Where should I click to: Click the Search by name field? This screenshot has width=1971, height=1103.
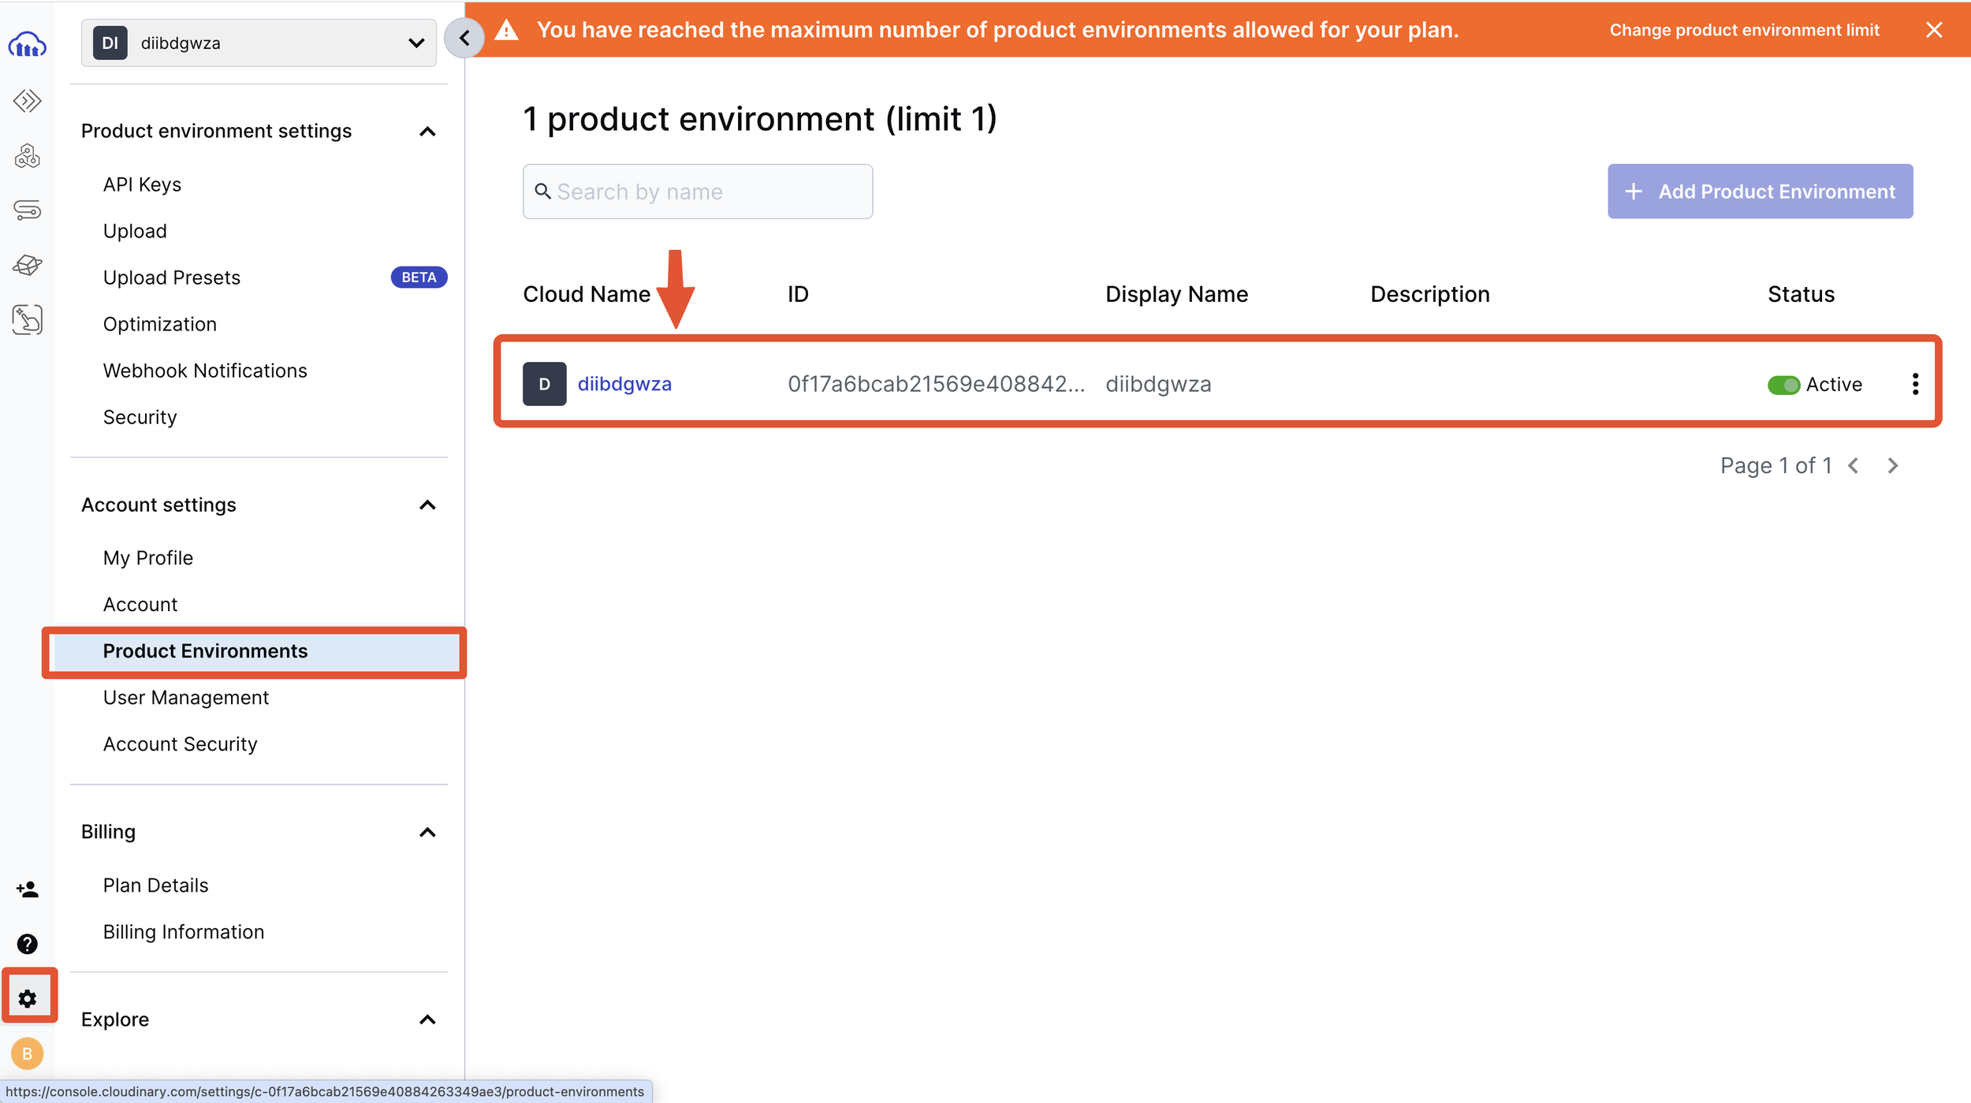point(697,191)
